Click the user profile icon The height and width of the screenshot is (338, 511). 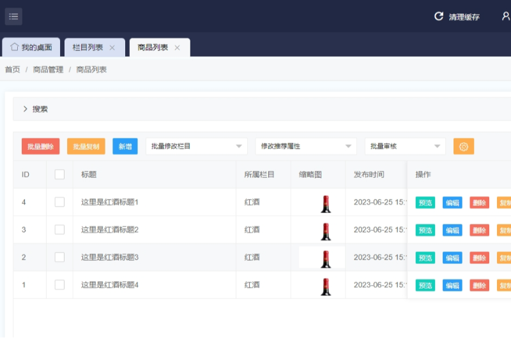point(505,17)
